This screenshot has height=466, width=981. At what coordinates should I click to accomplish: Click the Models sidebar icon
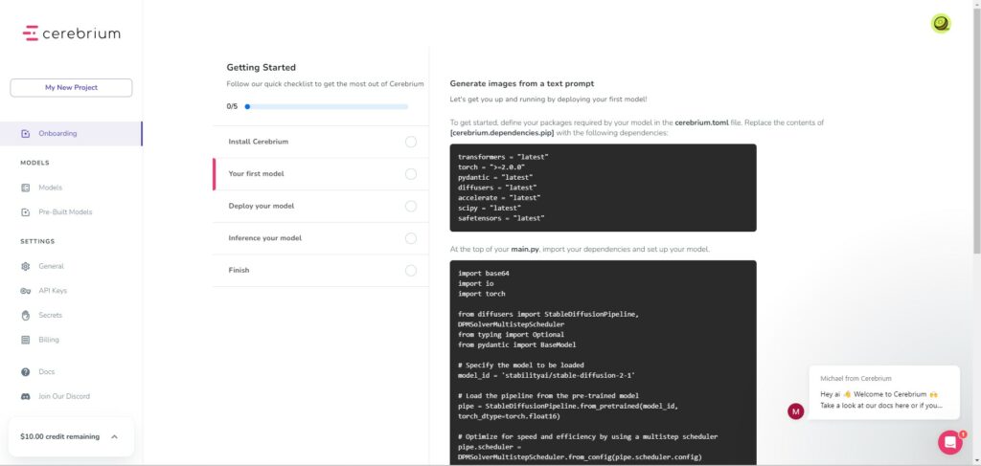(26, 188)
